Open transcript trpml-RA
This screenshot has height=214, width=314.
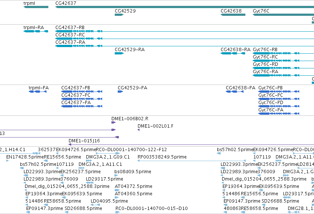(x=36, y=31)
